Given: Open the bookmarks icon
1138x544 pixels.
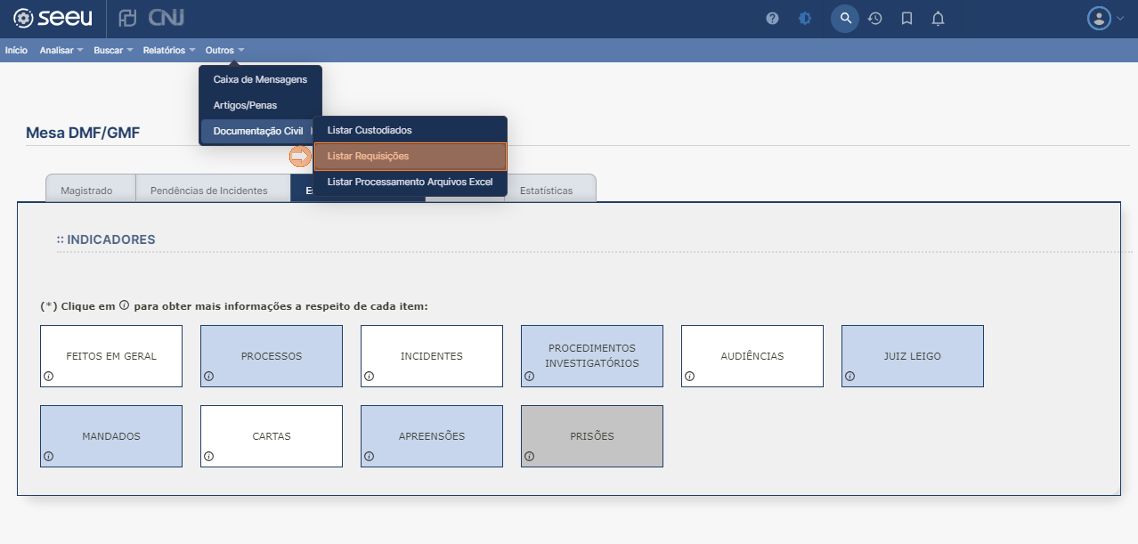Looking at the screenshot, I should pos(906,19).
